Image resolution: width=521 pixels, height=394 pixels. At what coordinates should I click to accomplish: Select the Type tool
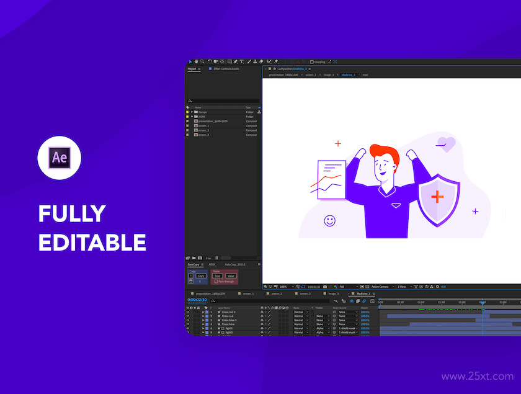[241, 61]
